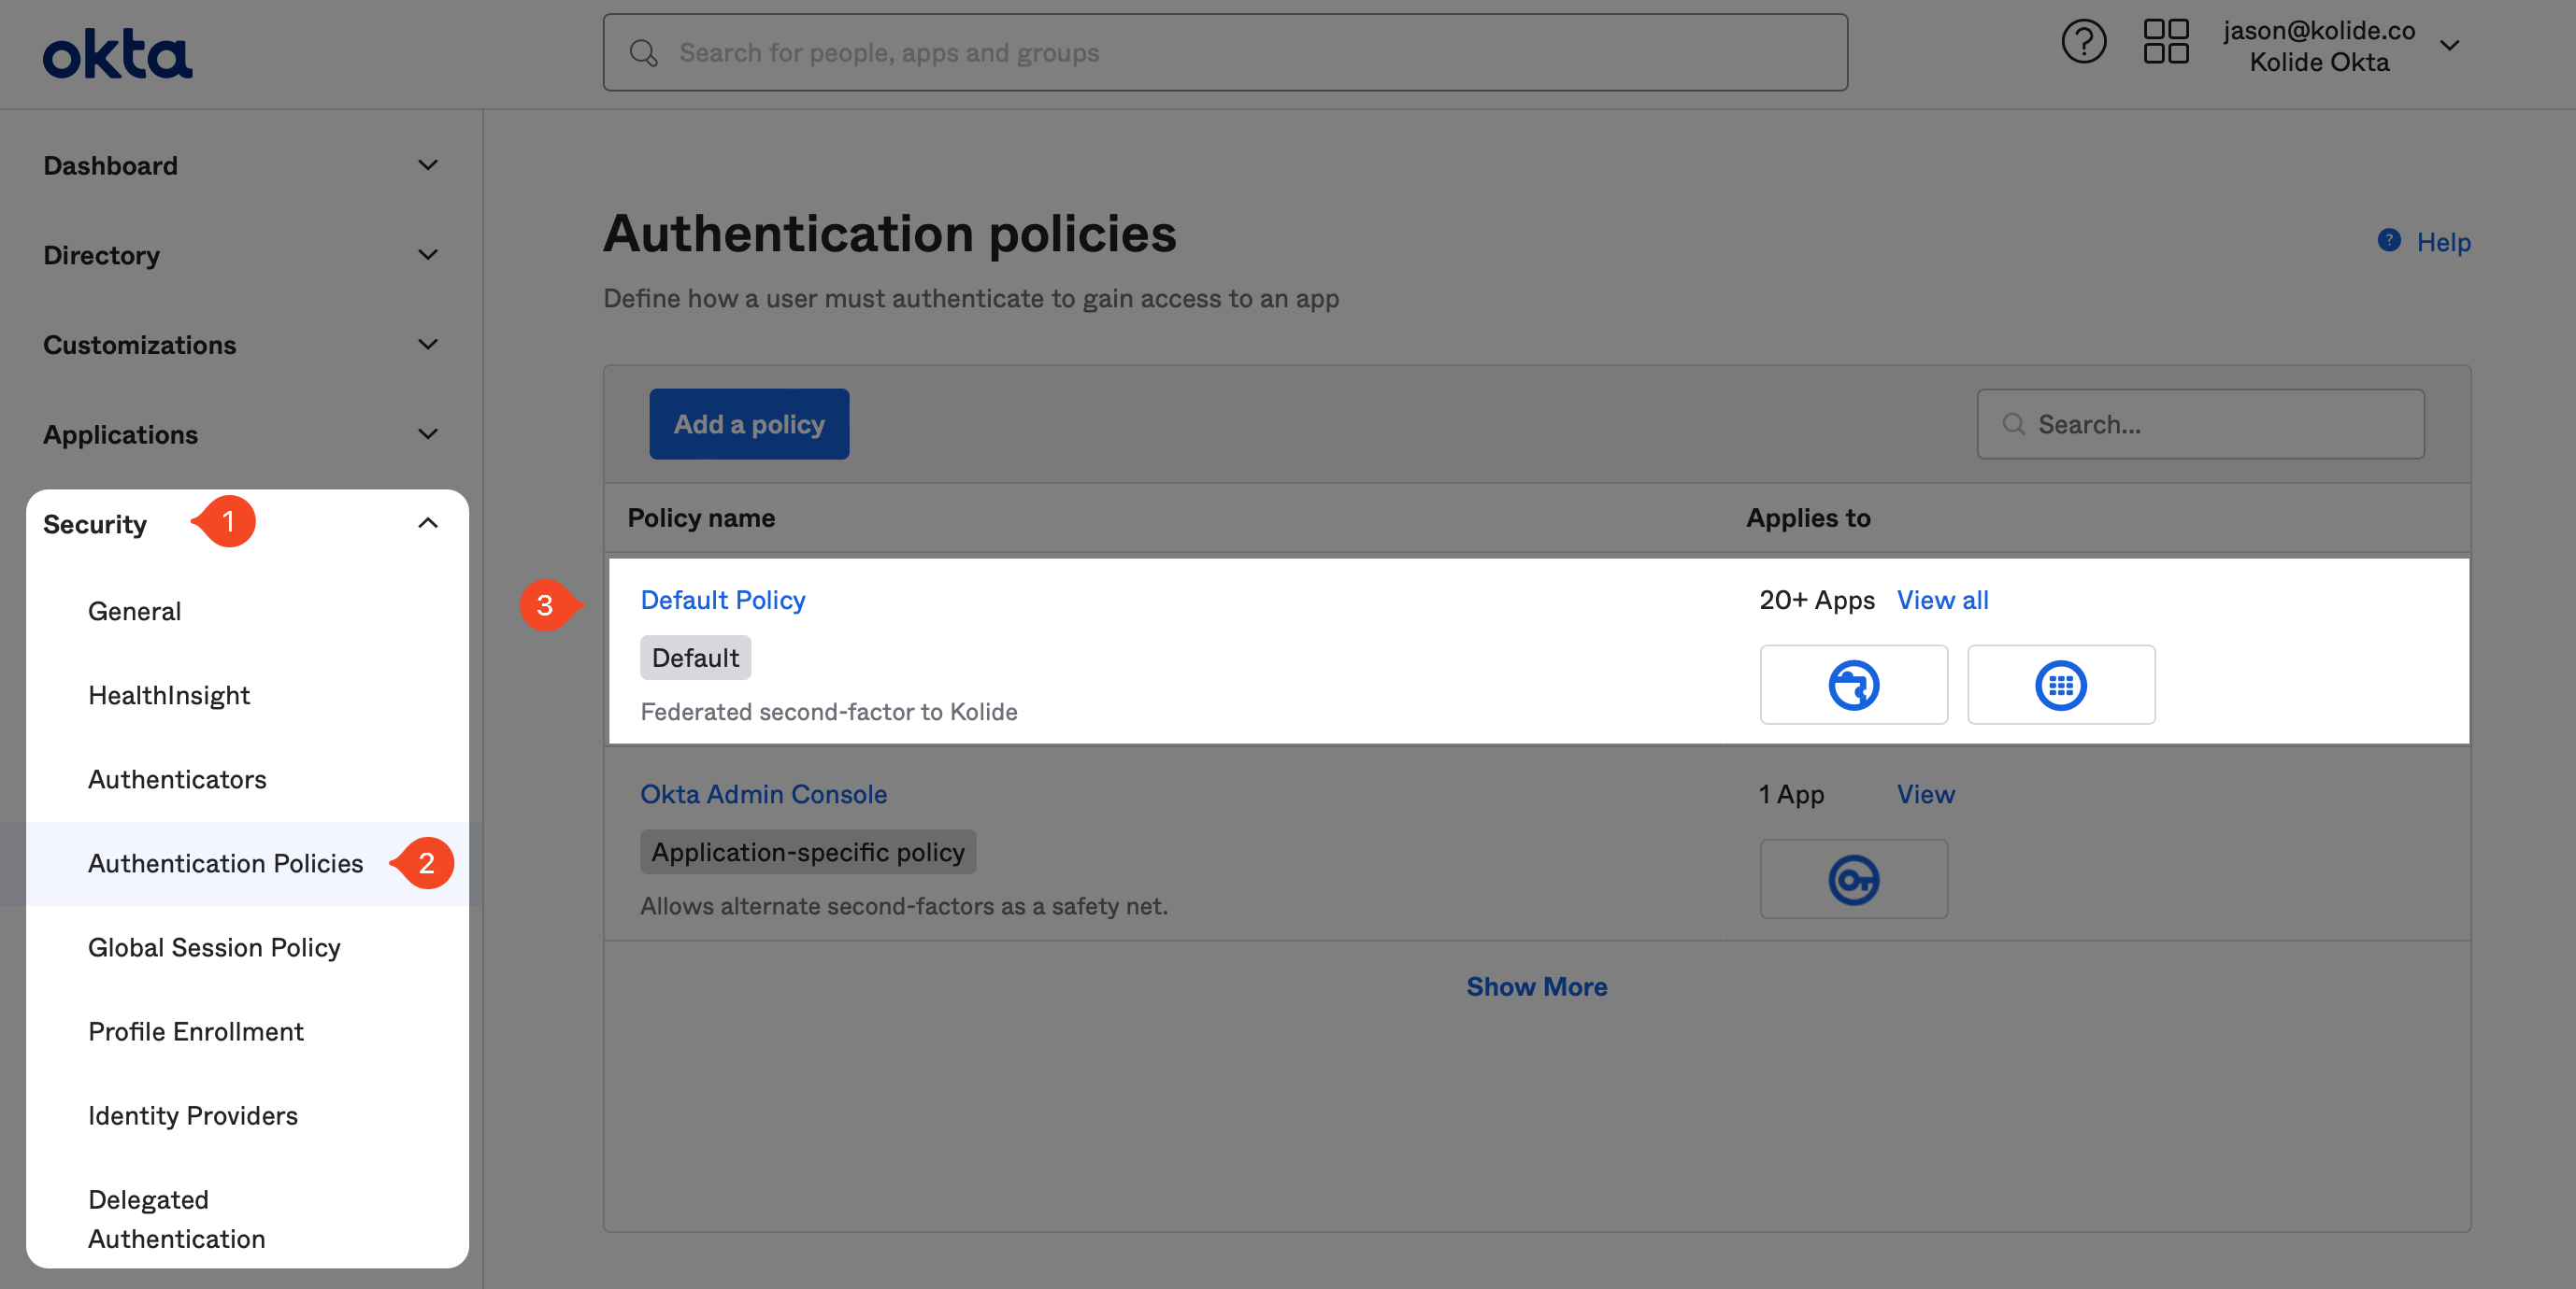Select Authentication Policies in sidebar

point(225,863)
